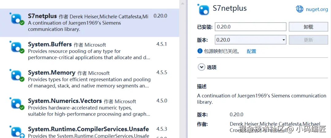The width and height of the screenshot is (331, 138).
Task: Expand the 选项 options section
Action: pos(201,67)
